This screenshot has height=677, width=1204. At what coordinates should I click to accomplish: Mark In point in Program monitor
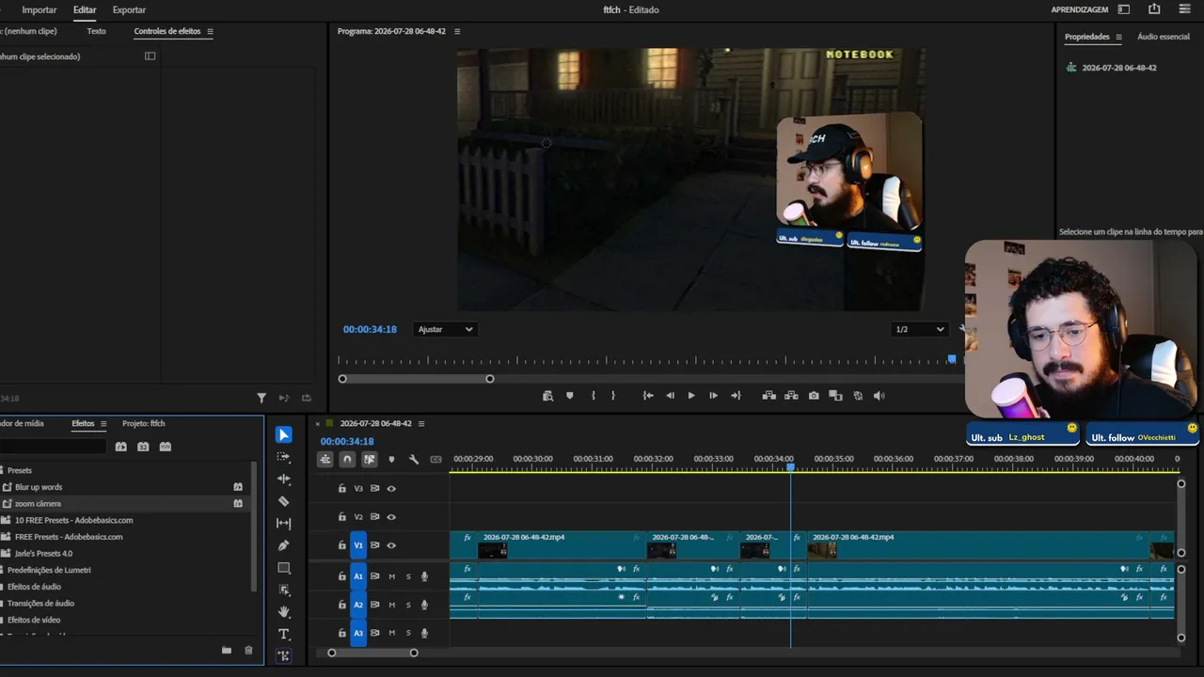tap(593, 396)
